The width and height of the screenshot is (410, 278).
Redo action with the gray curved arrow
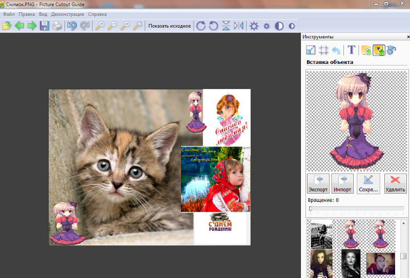coord(85,26)
